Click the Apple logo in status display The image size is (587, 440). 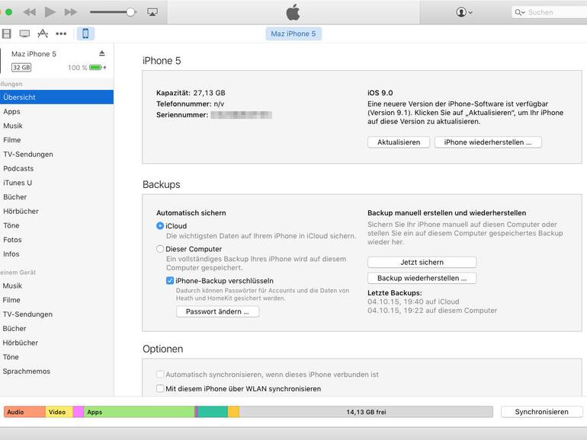293,12
